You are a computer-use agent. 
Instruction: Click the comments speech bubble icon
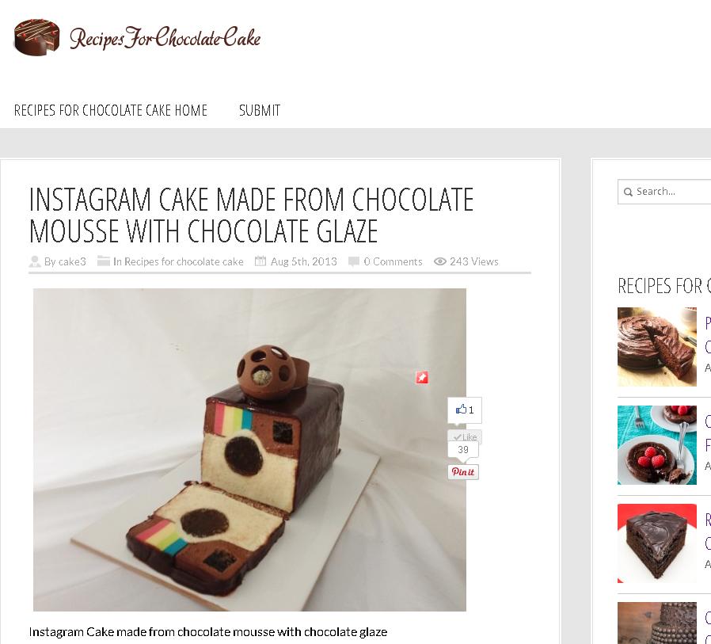[x=354, y=261]
